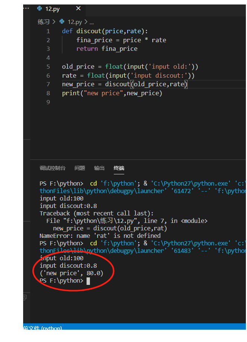Click line number 7 in the gutter
This screenshot has width=247, height=342.
point(48,84)
